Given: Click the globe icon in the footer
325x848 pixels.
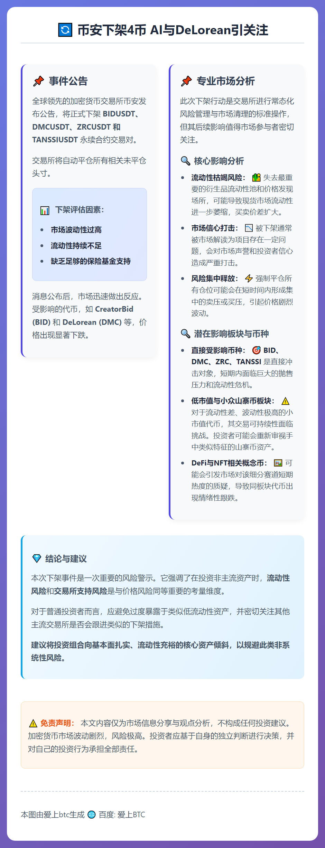Looking at the screenshot, I should [92, 814].
